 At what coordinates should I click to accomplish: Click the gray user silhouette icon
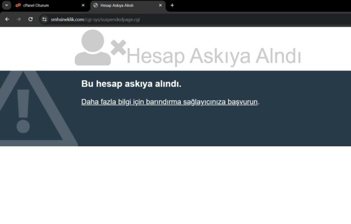point(93,48)
